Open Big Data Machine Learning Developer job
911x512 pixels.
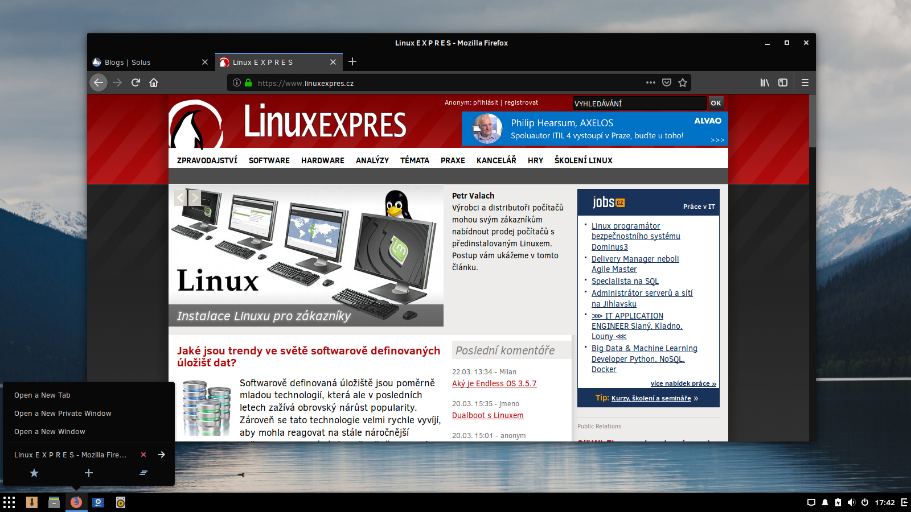click(644, 358)
